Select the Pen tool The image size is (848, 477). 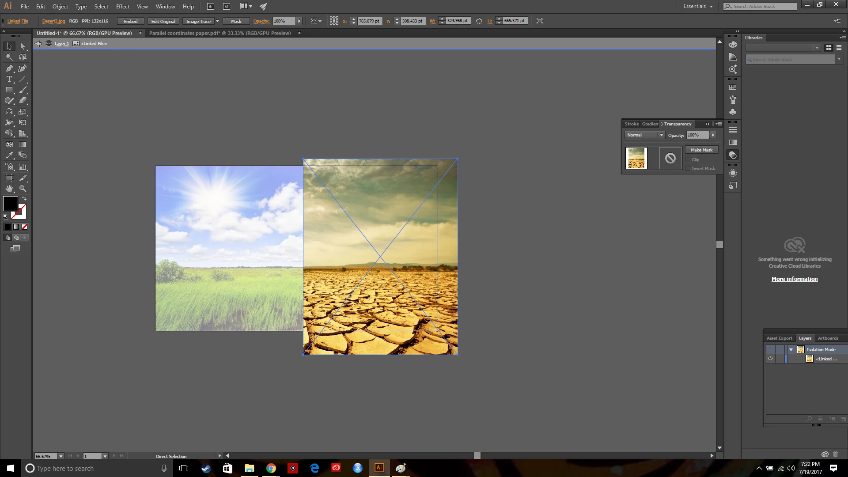pos(9,68)
